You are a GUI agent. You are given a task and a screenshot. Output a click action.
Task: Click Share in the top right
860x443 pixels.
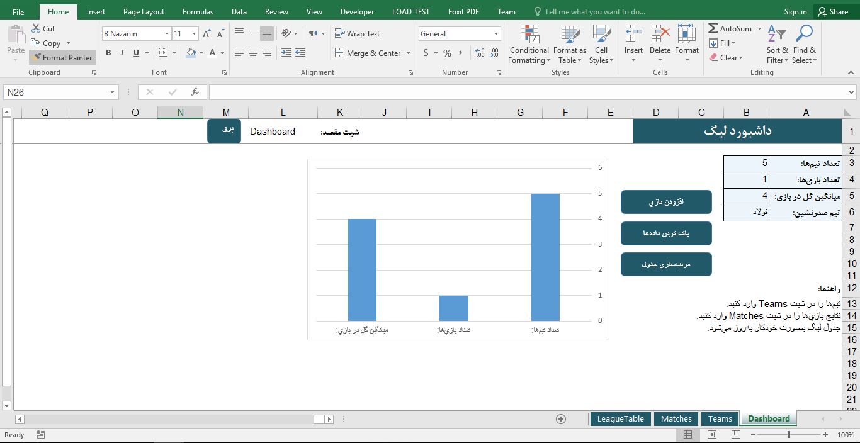(x=832, y=11)
